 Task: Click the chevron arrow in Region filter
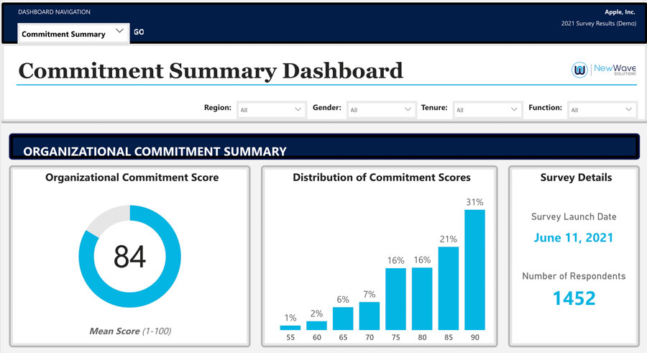point(298,109)
